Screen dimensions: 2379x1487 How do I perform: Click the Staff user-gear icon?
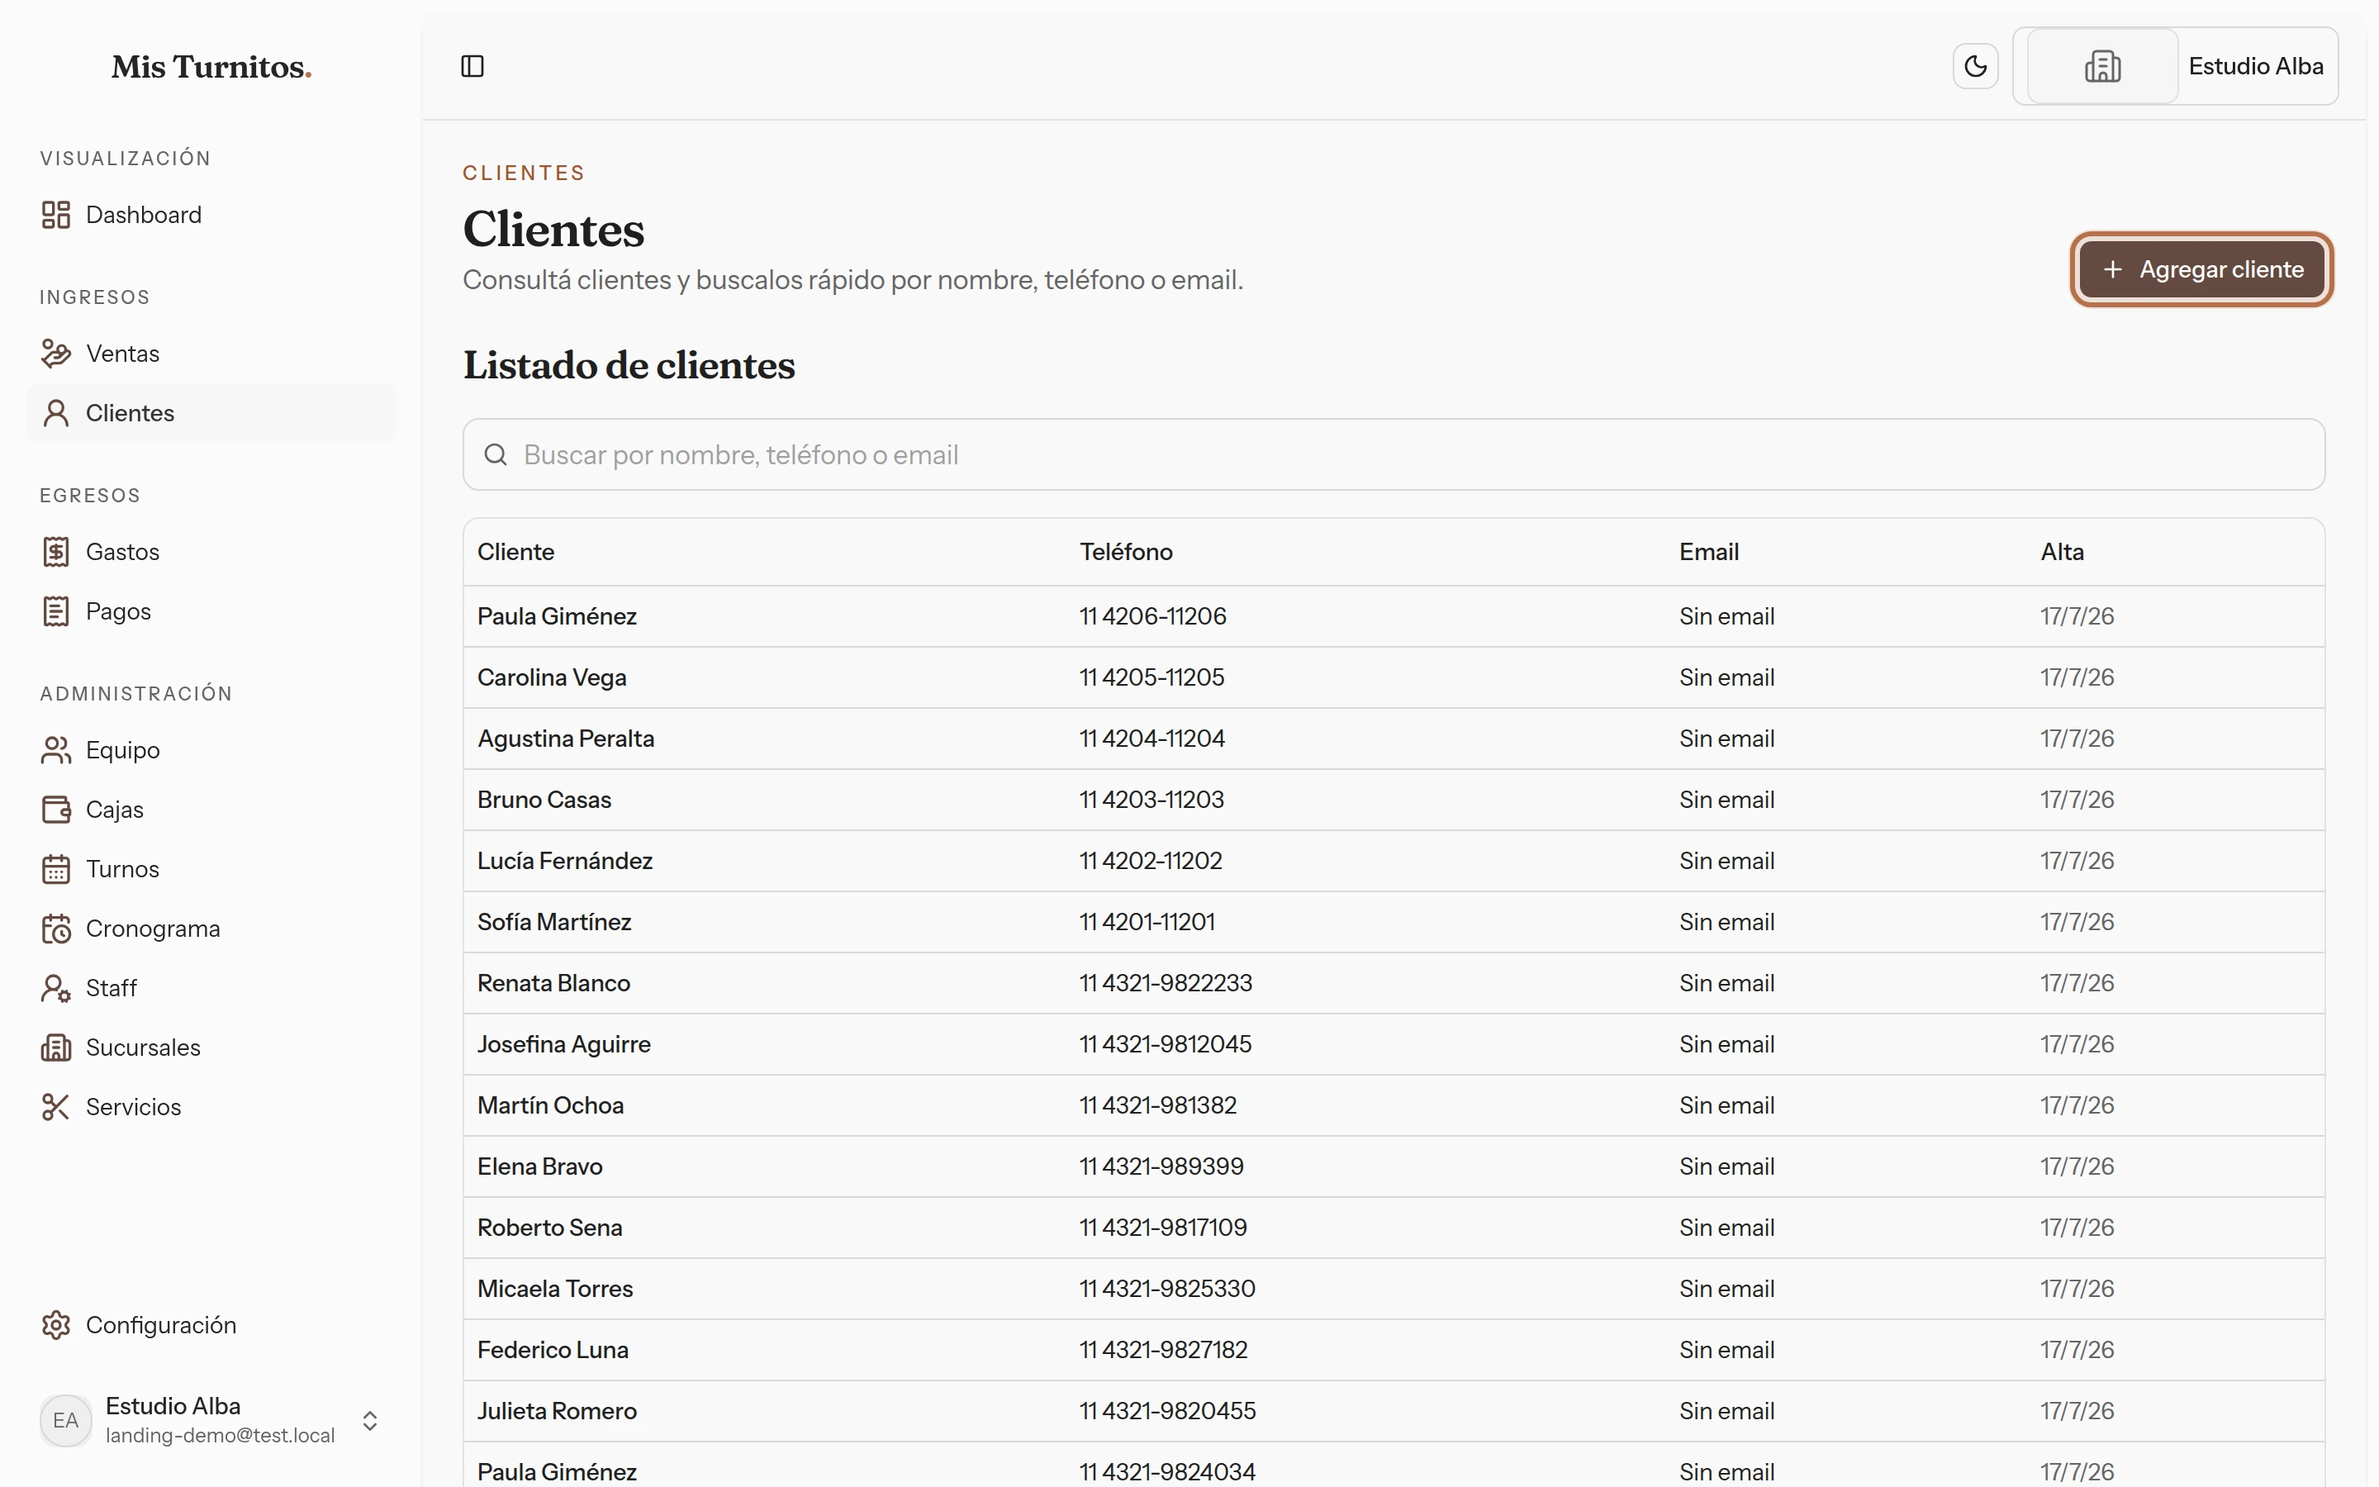click(x=56, y=987)
